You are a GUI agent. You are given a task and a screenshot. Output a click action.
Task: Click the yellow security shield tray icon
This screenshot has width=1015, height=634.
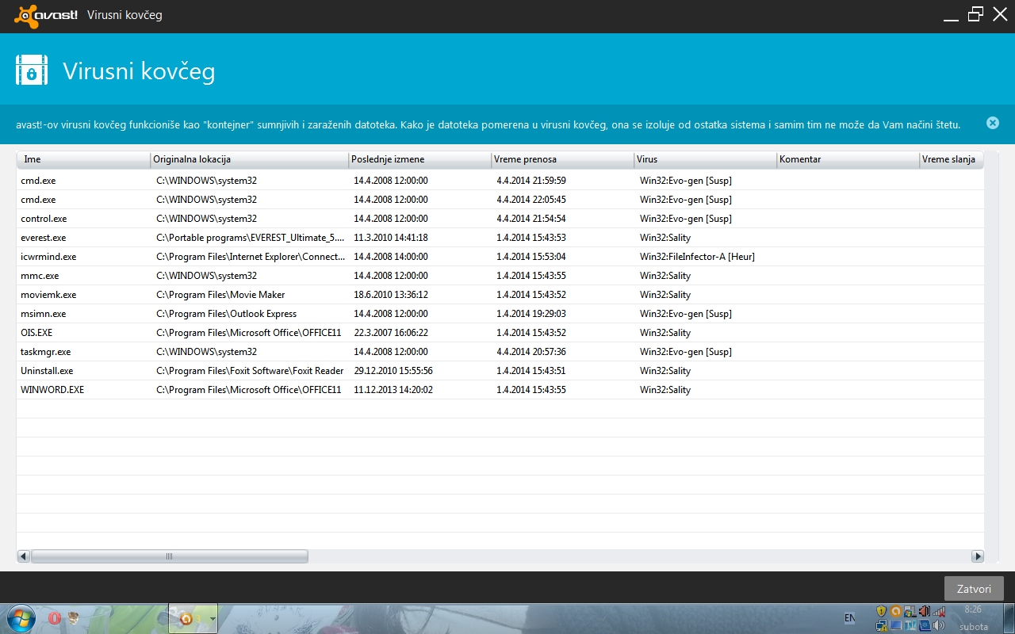click(881, 611)
